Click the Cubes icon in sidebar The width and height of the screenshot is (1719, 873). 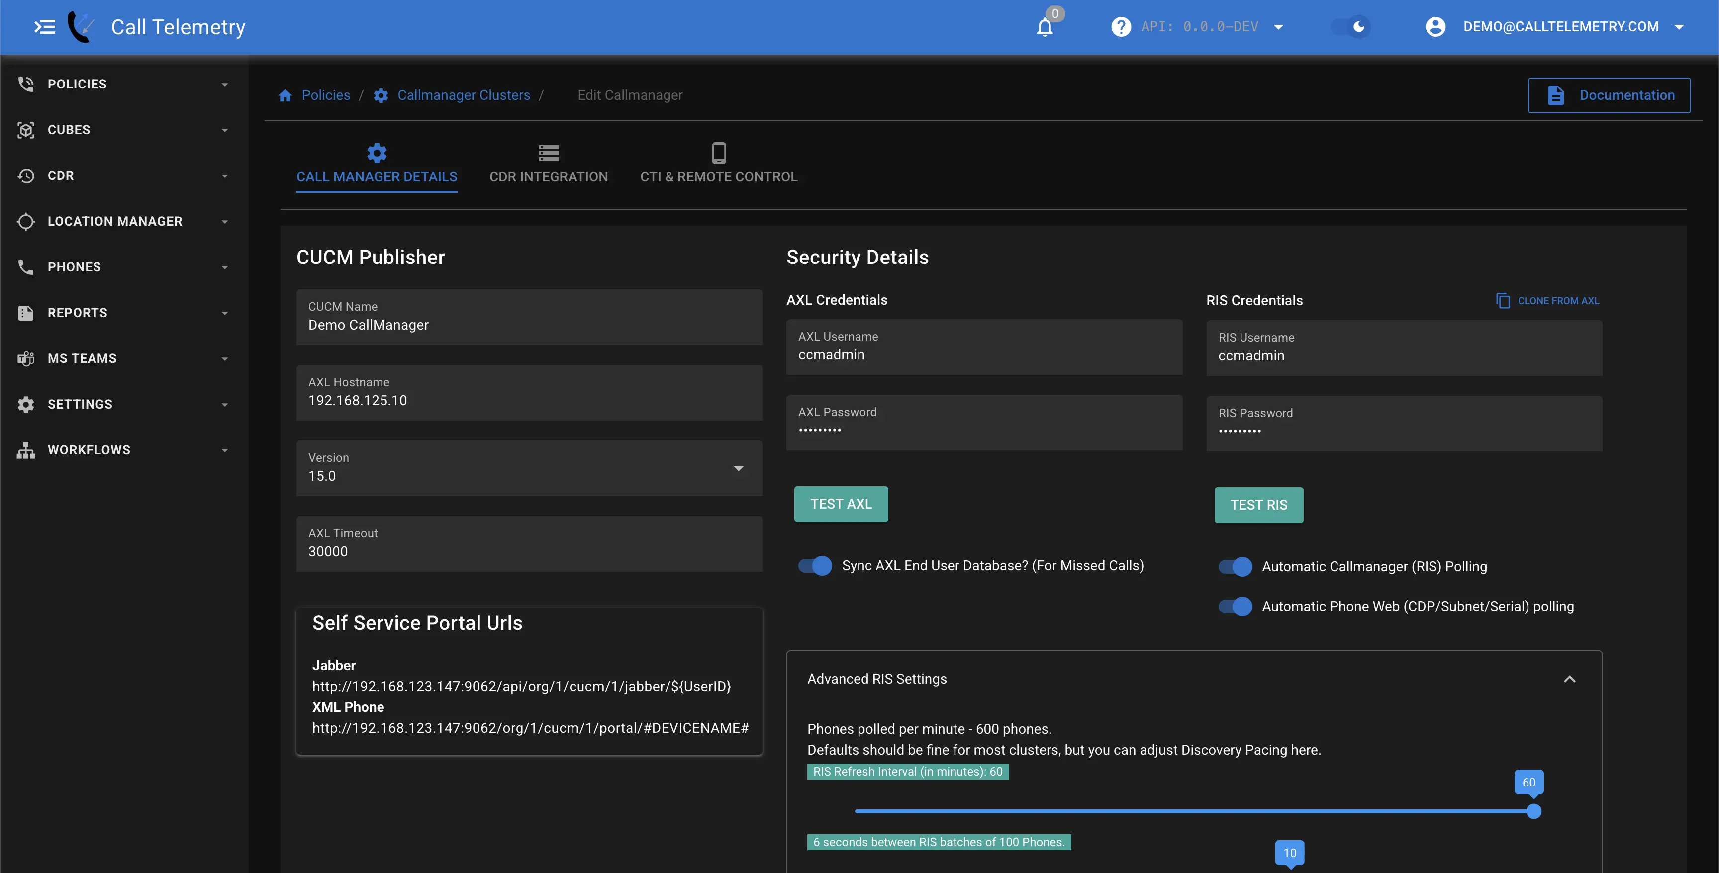click(x=26, y=130)
